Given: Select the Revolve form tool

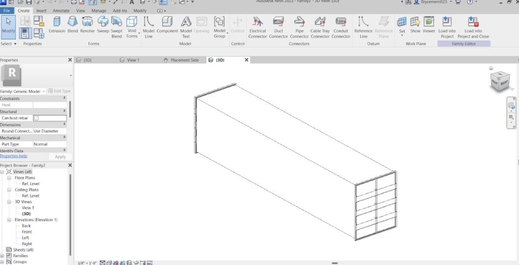Looking at the screenshot, I should (x=87, y=25).
